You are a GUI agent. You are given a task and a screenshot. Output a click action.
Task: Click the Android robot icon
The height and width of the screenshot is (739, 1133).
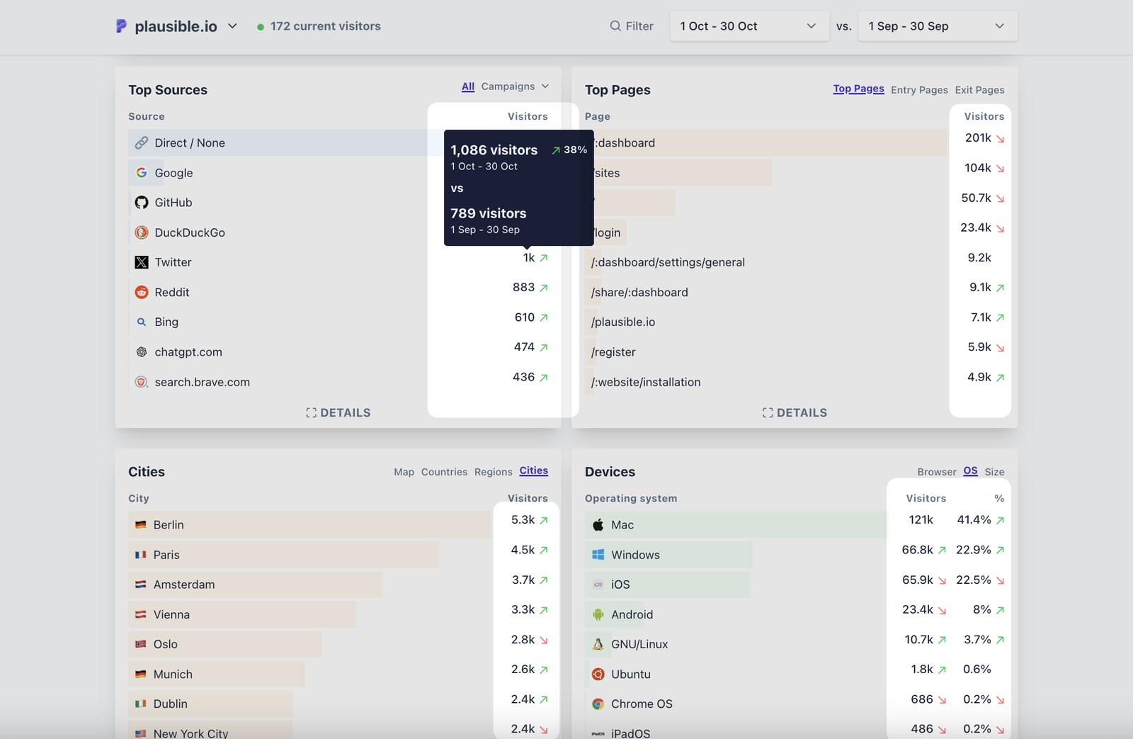coord(598,614)
